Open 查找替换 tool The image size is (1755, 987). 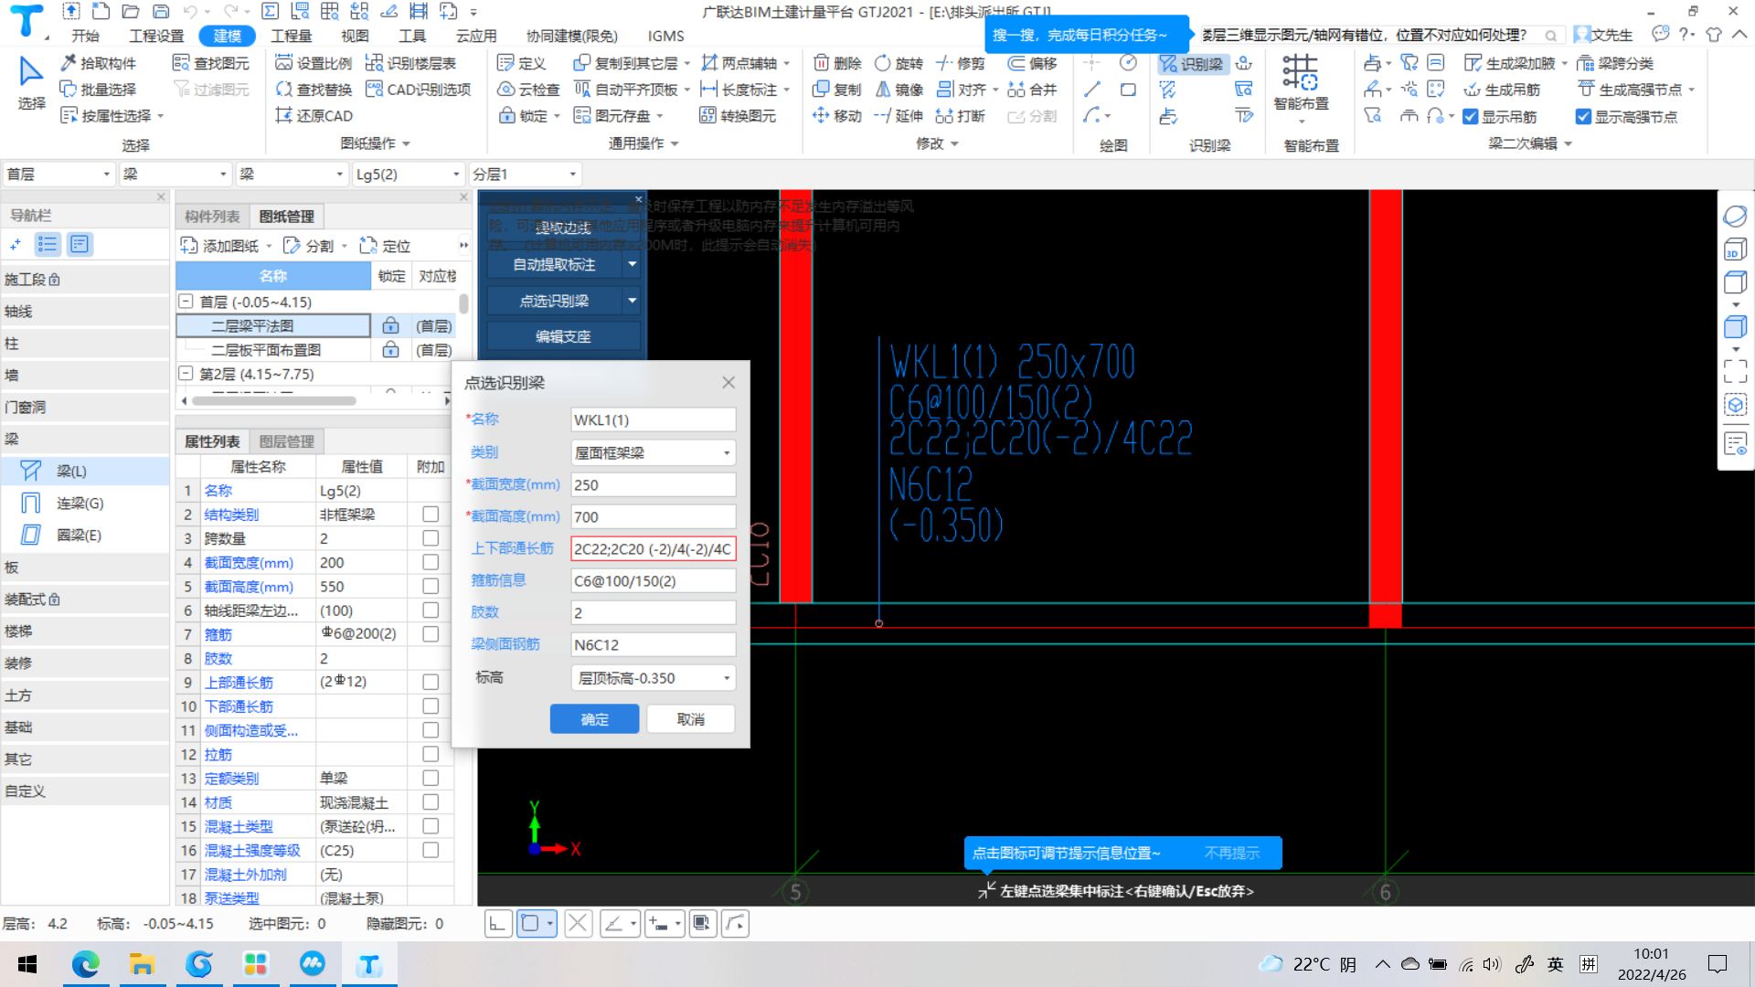[x=314, y=90]
